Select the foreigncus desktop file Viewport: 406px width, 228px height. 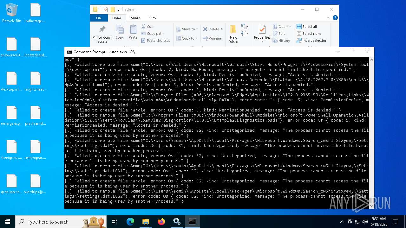(12, 150)
